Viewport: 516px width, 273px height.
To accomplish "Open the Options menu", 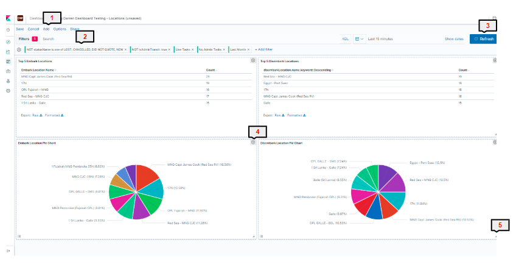I will click(x=60, y=29).
